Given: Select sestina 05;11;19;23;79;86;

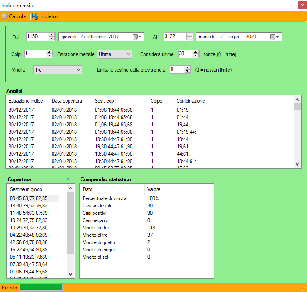Looking at the screenshot, I should (34, 257).
